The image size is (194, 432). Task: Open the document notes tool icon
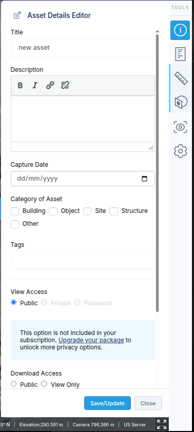(x=180, y=54)
